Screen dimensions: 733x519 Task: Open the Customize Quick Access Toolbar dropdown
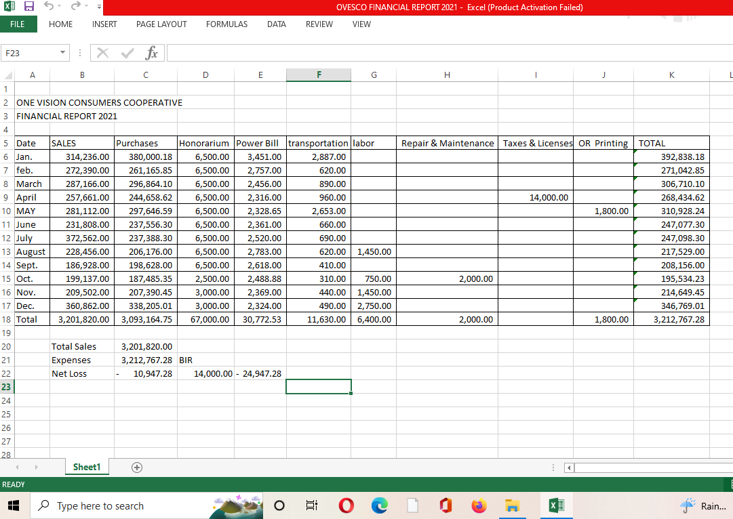pyautogui.click(x=99, y=7)
